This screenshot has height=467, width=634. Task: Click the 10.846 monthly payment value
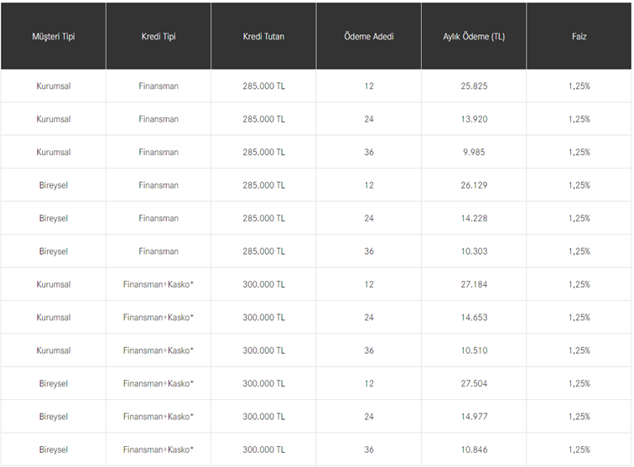coord(474,450)
